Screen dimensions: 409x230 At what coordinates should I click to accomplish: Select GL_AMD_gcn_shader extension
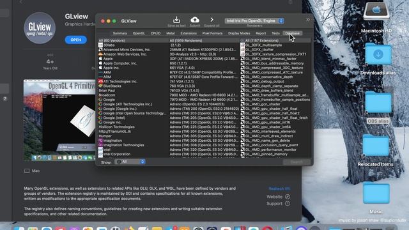(x=275, y=104)
